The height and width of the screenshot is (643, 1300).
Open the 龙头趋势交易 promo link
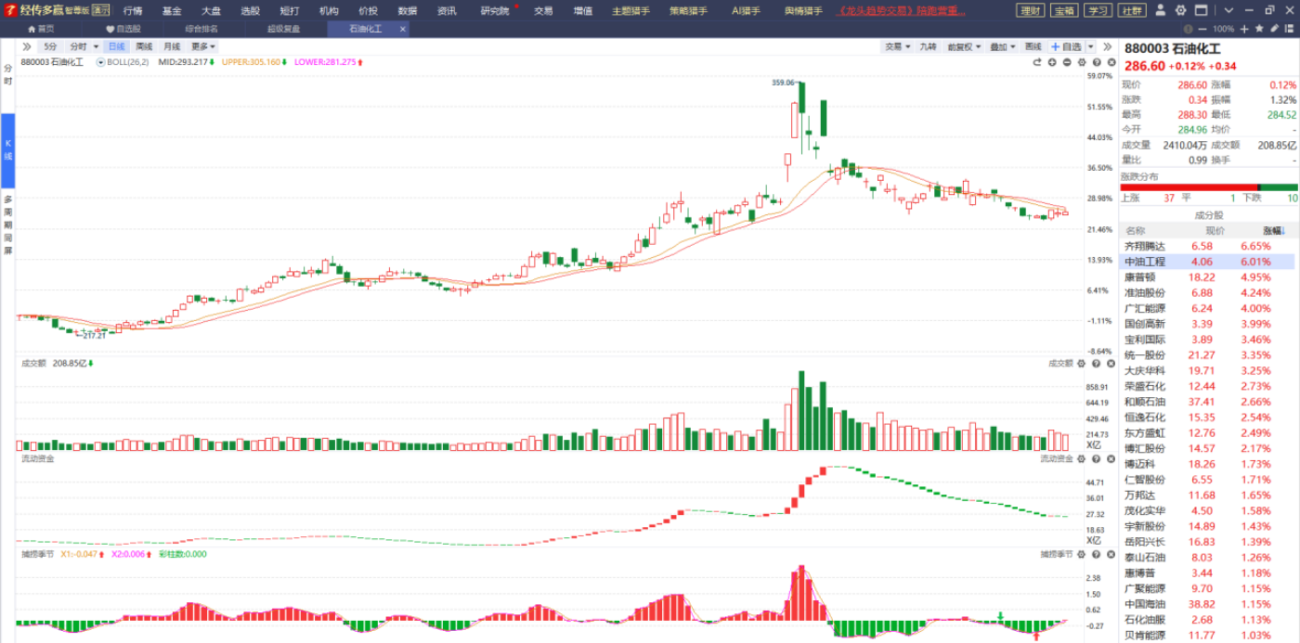pos(902,11)
